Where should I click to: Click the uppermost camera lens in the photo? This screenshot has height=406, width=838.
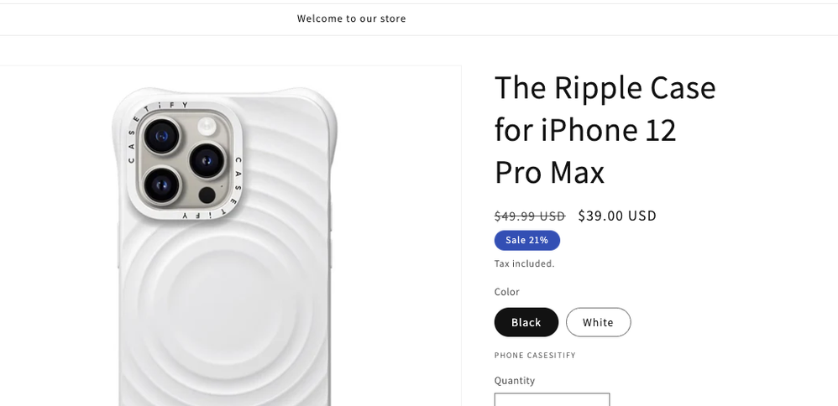click(x=161, y=134)
